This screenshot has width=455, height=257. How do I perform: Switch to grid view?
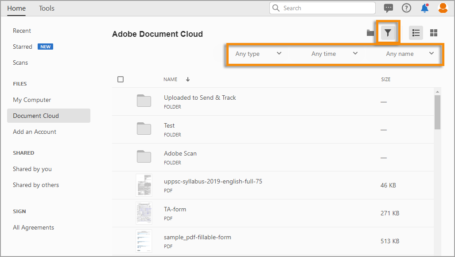pyautogui.click(x=433, y=32)
